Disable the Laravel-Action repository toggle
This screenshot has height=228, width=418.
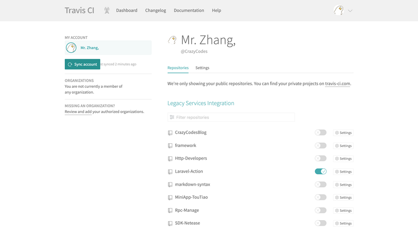pyautogui.click(x=320, y=172)
